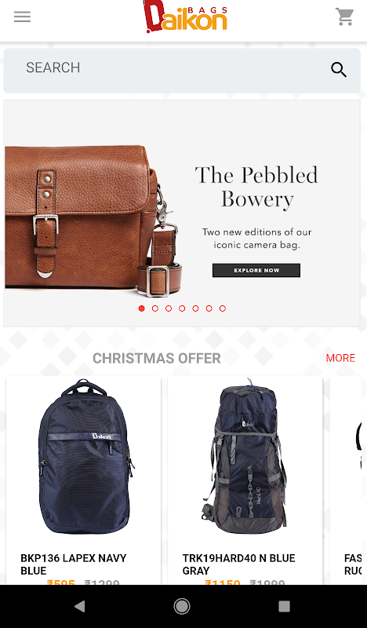Tap the Android home button
Image resolution: width=367 pixels, height=628 pixels.
pos(182,606)
